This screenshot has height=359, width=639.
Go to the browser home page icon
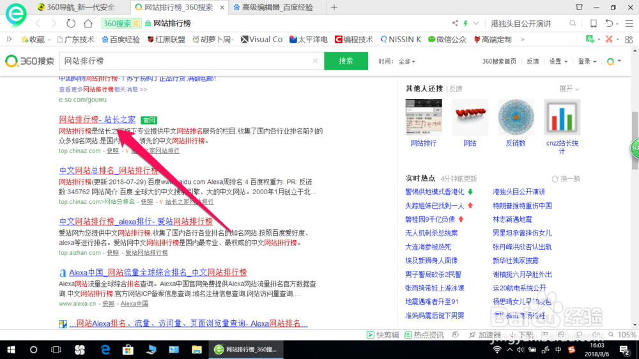click(88, 23)
